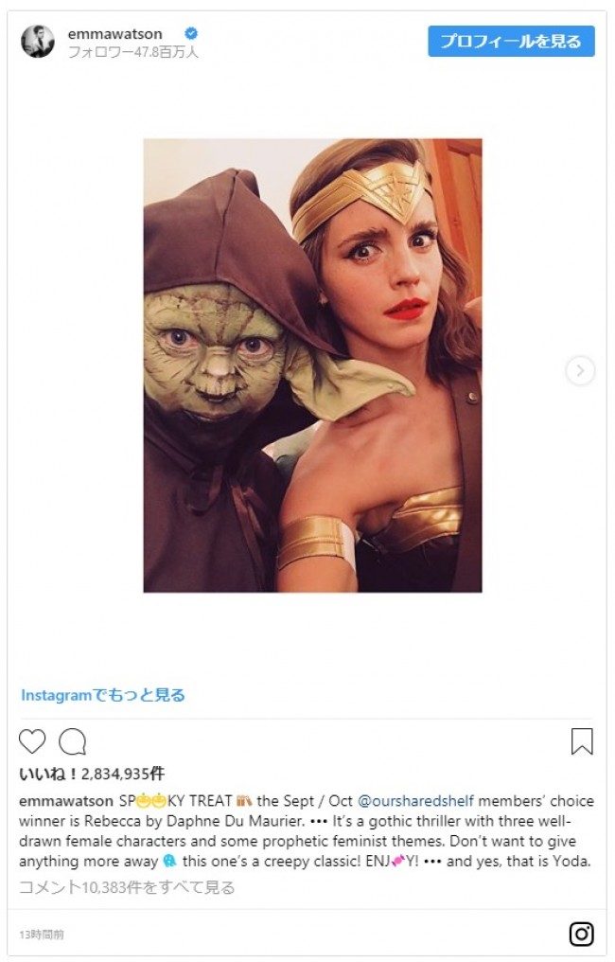
Task: Click Instagramでもっと見る link
Action: tap(103, 695)
